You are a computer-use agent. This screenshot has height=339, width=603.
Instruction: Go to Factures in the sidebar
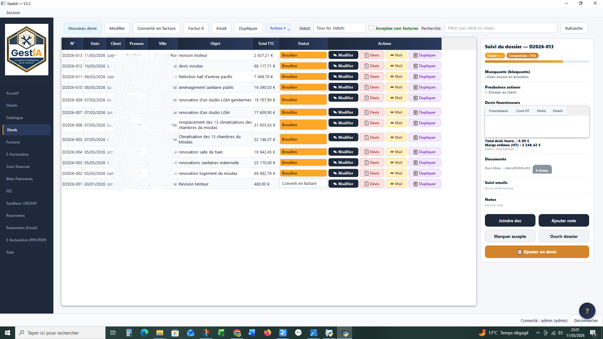[13, 142]
